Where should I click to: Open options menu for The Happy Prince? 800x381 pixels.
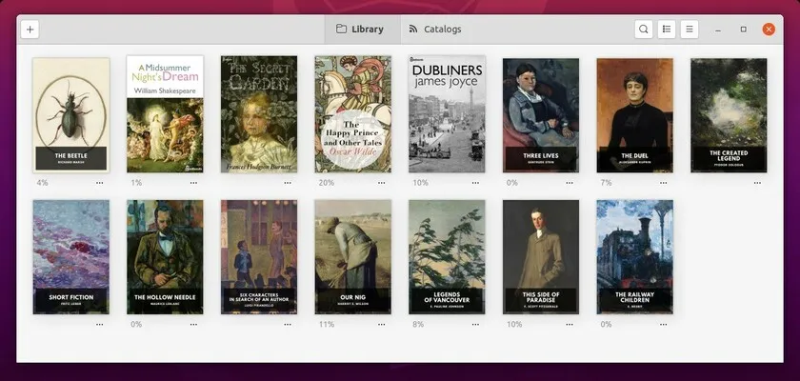coord(382,183)
